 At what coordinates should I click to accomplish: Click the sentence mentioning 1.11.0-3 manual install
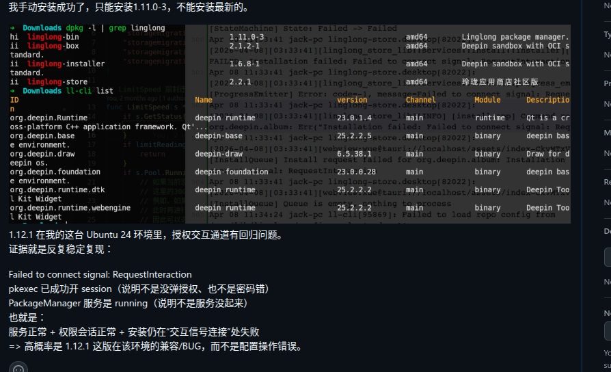[x=130, y=8]
